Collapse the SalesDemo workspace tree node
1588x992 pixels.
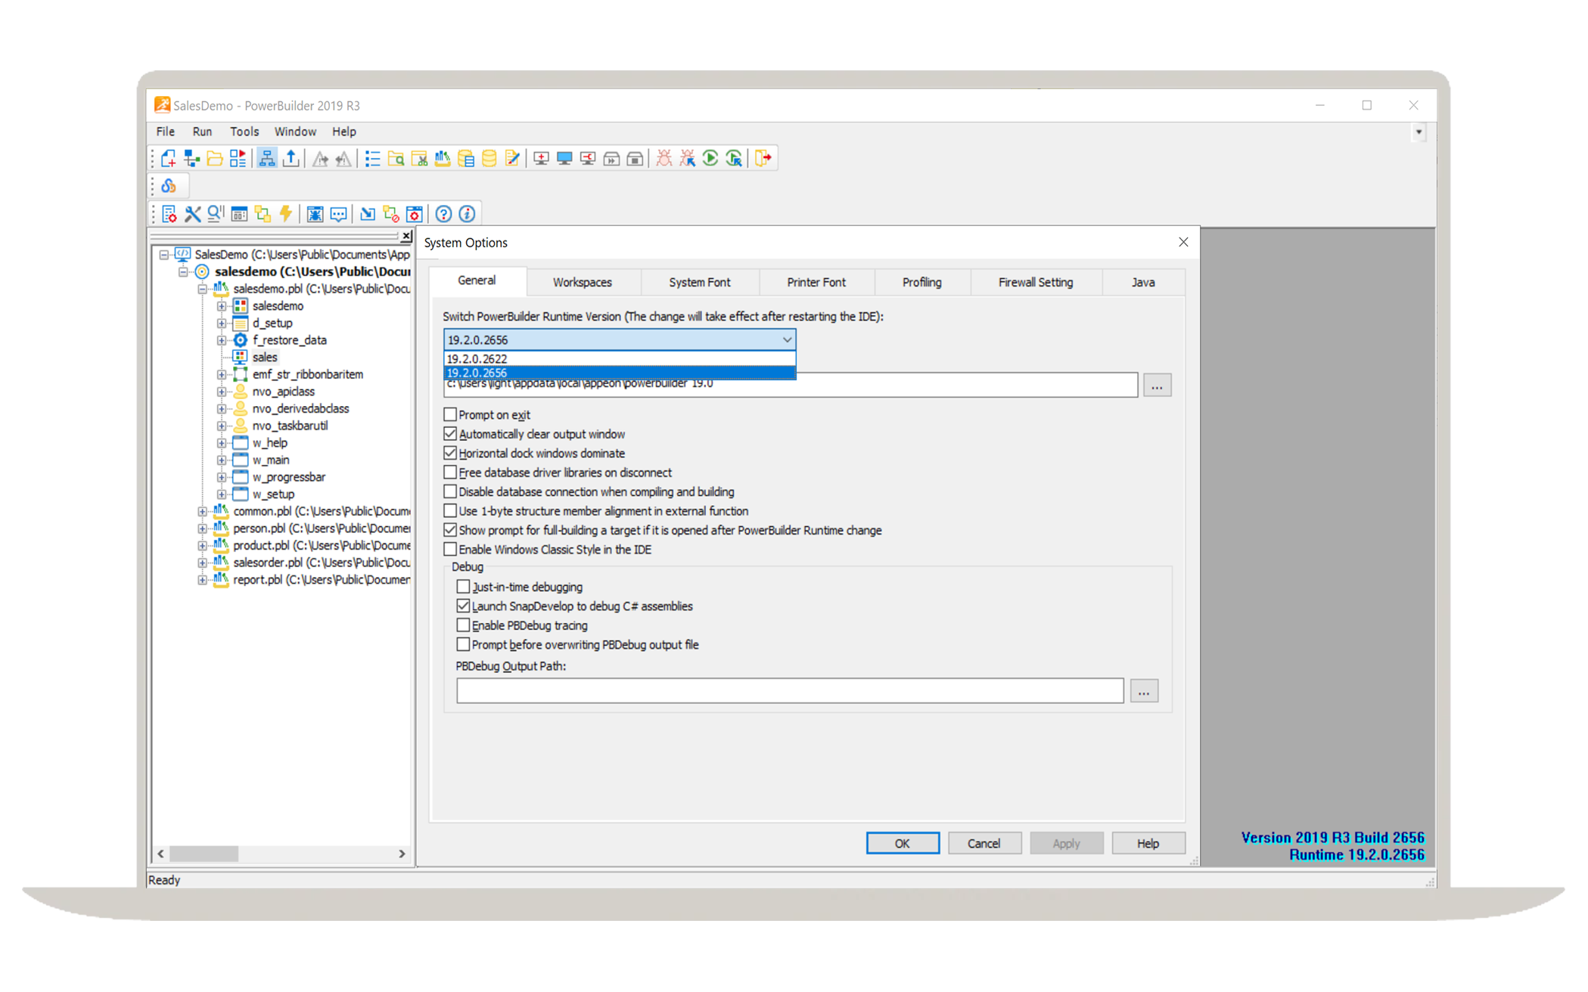point(164,255)
